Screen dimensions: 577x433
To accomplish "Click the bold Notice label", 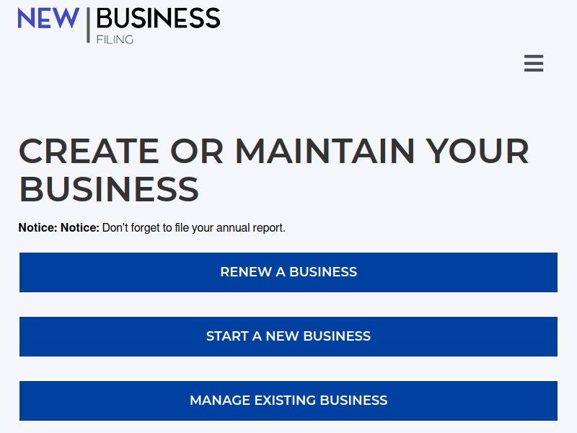I will [x=59, y=227].
